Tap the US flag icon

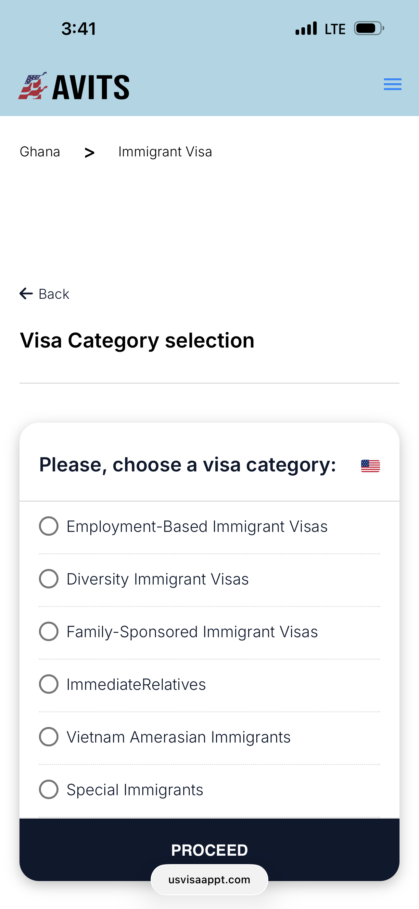(x=370, y=466)
